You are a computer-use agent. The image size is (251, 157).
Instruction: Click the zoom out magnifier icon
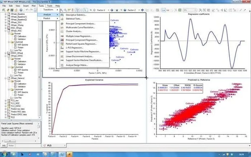click(65, 10)
